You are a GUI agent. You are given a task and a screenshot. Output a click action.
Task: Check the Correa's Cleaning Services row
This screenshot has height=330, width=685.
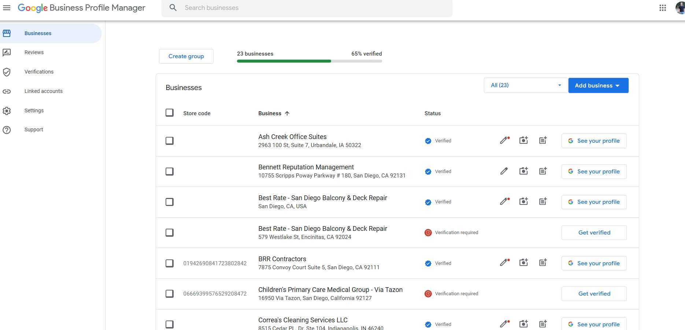coord(170,325)
